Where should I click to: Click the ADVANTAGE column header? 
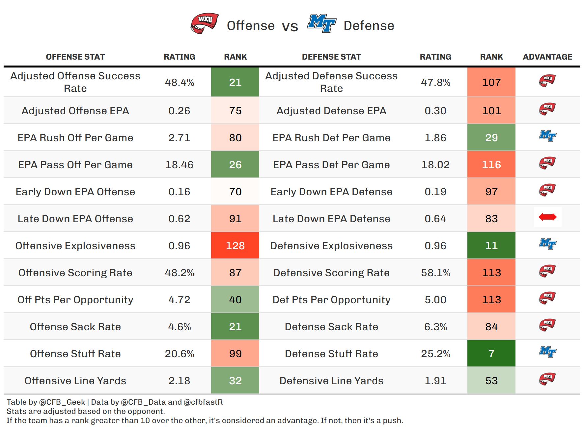click(x=547, y=57)
